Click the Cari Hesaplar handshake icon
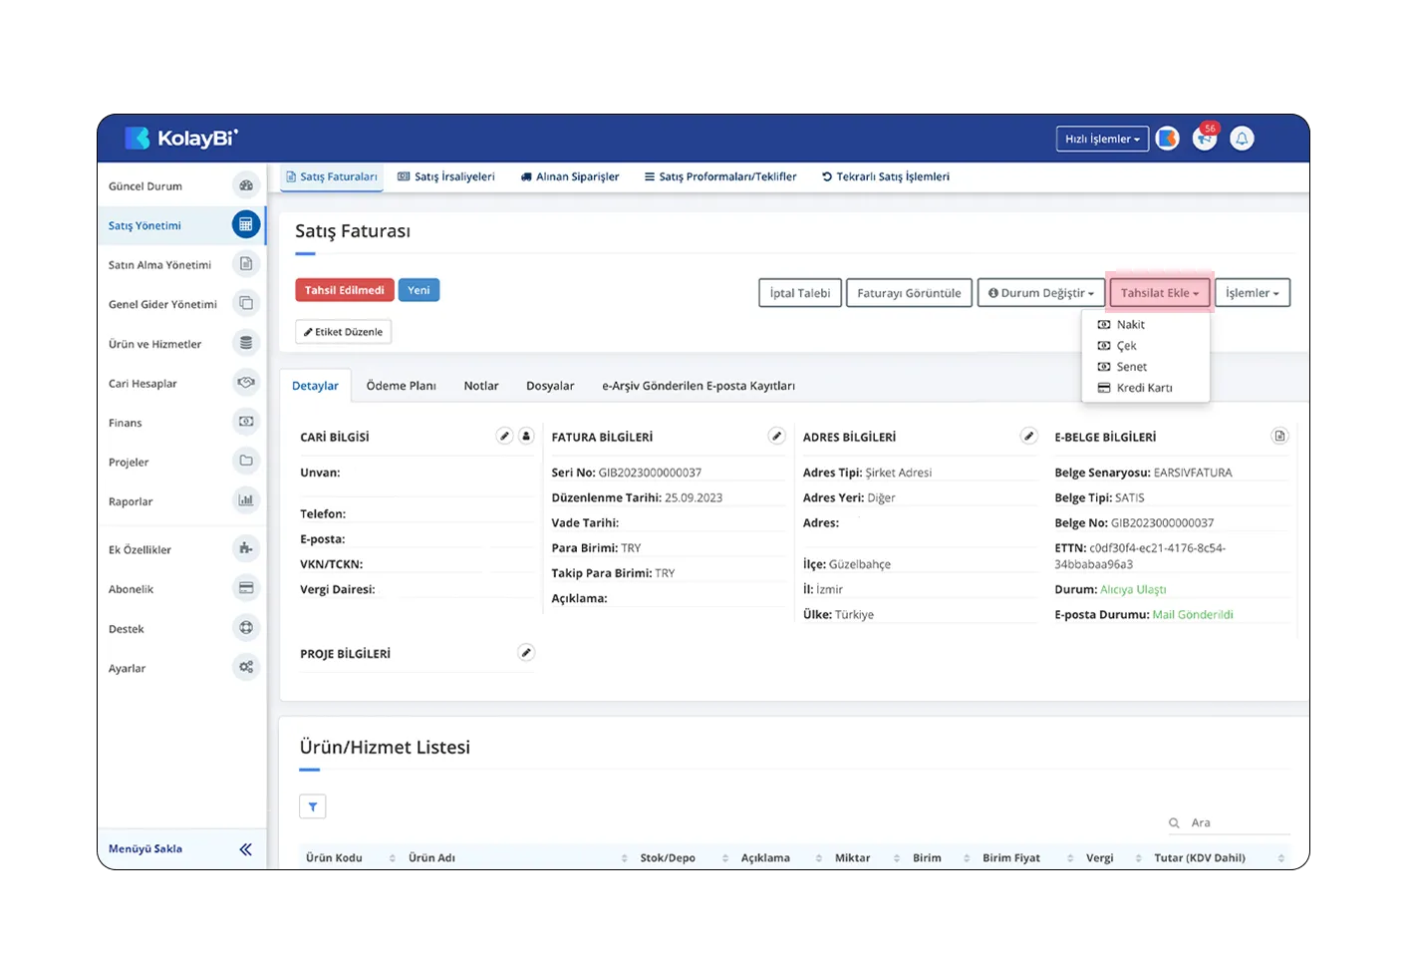The image size is (1407, 957). 246,383
